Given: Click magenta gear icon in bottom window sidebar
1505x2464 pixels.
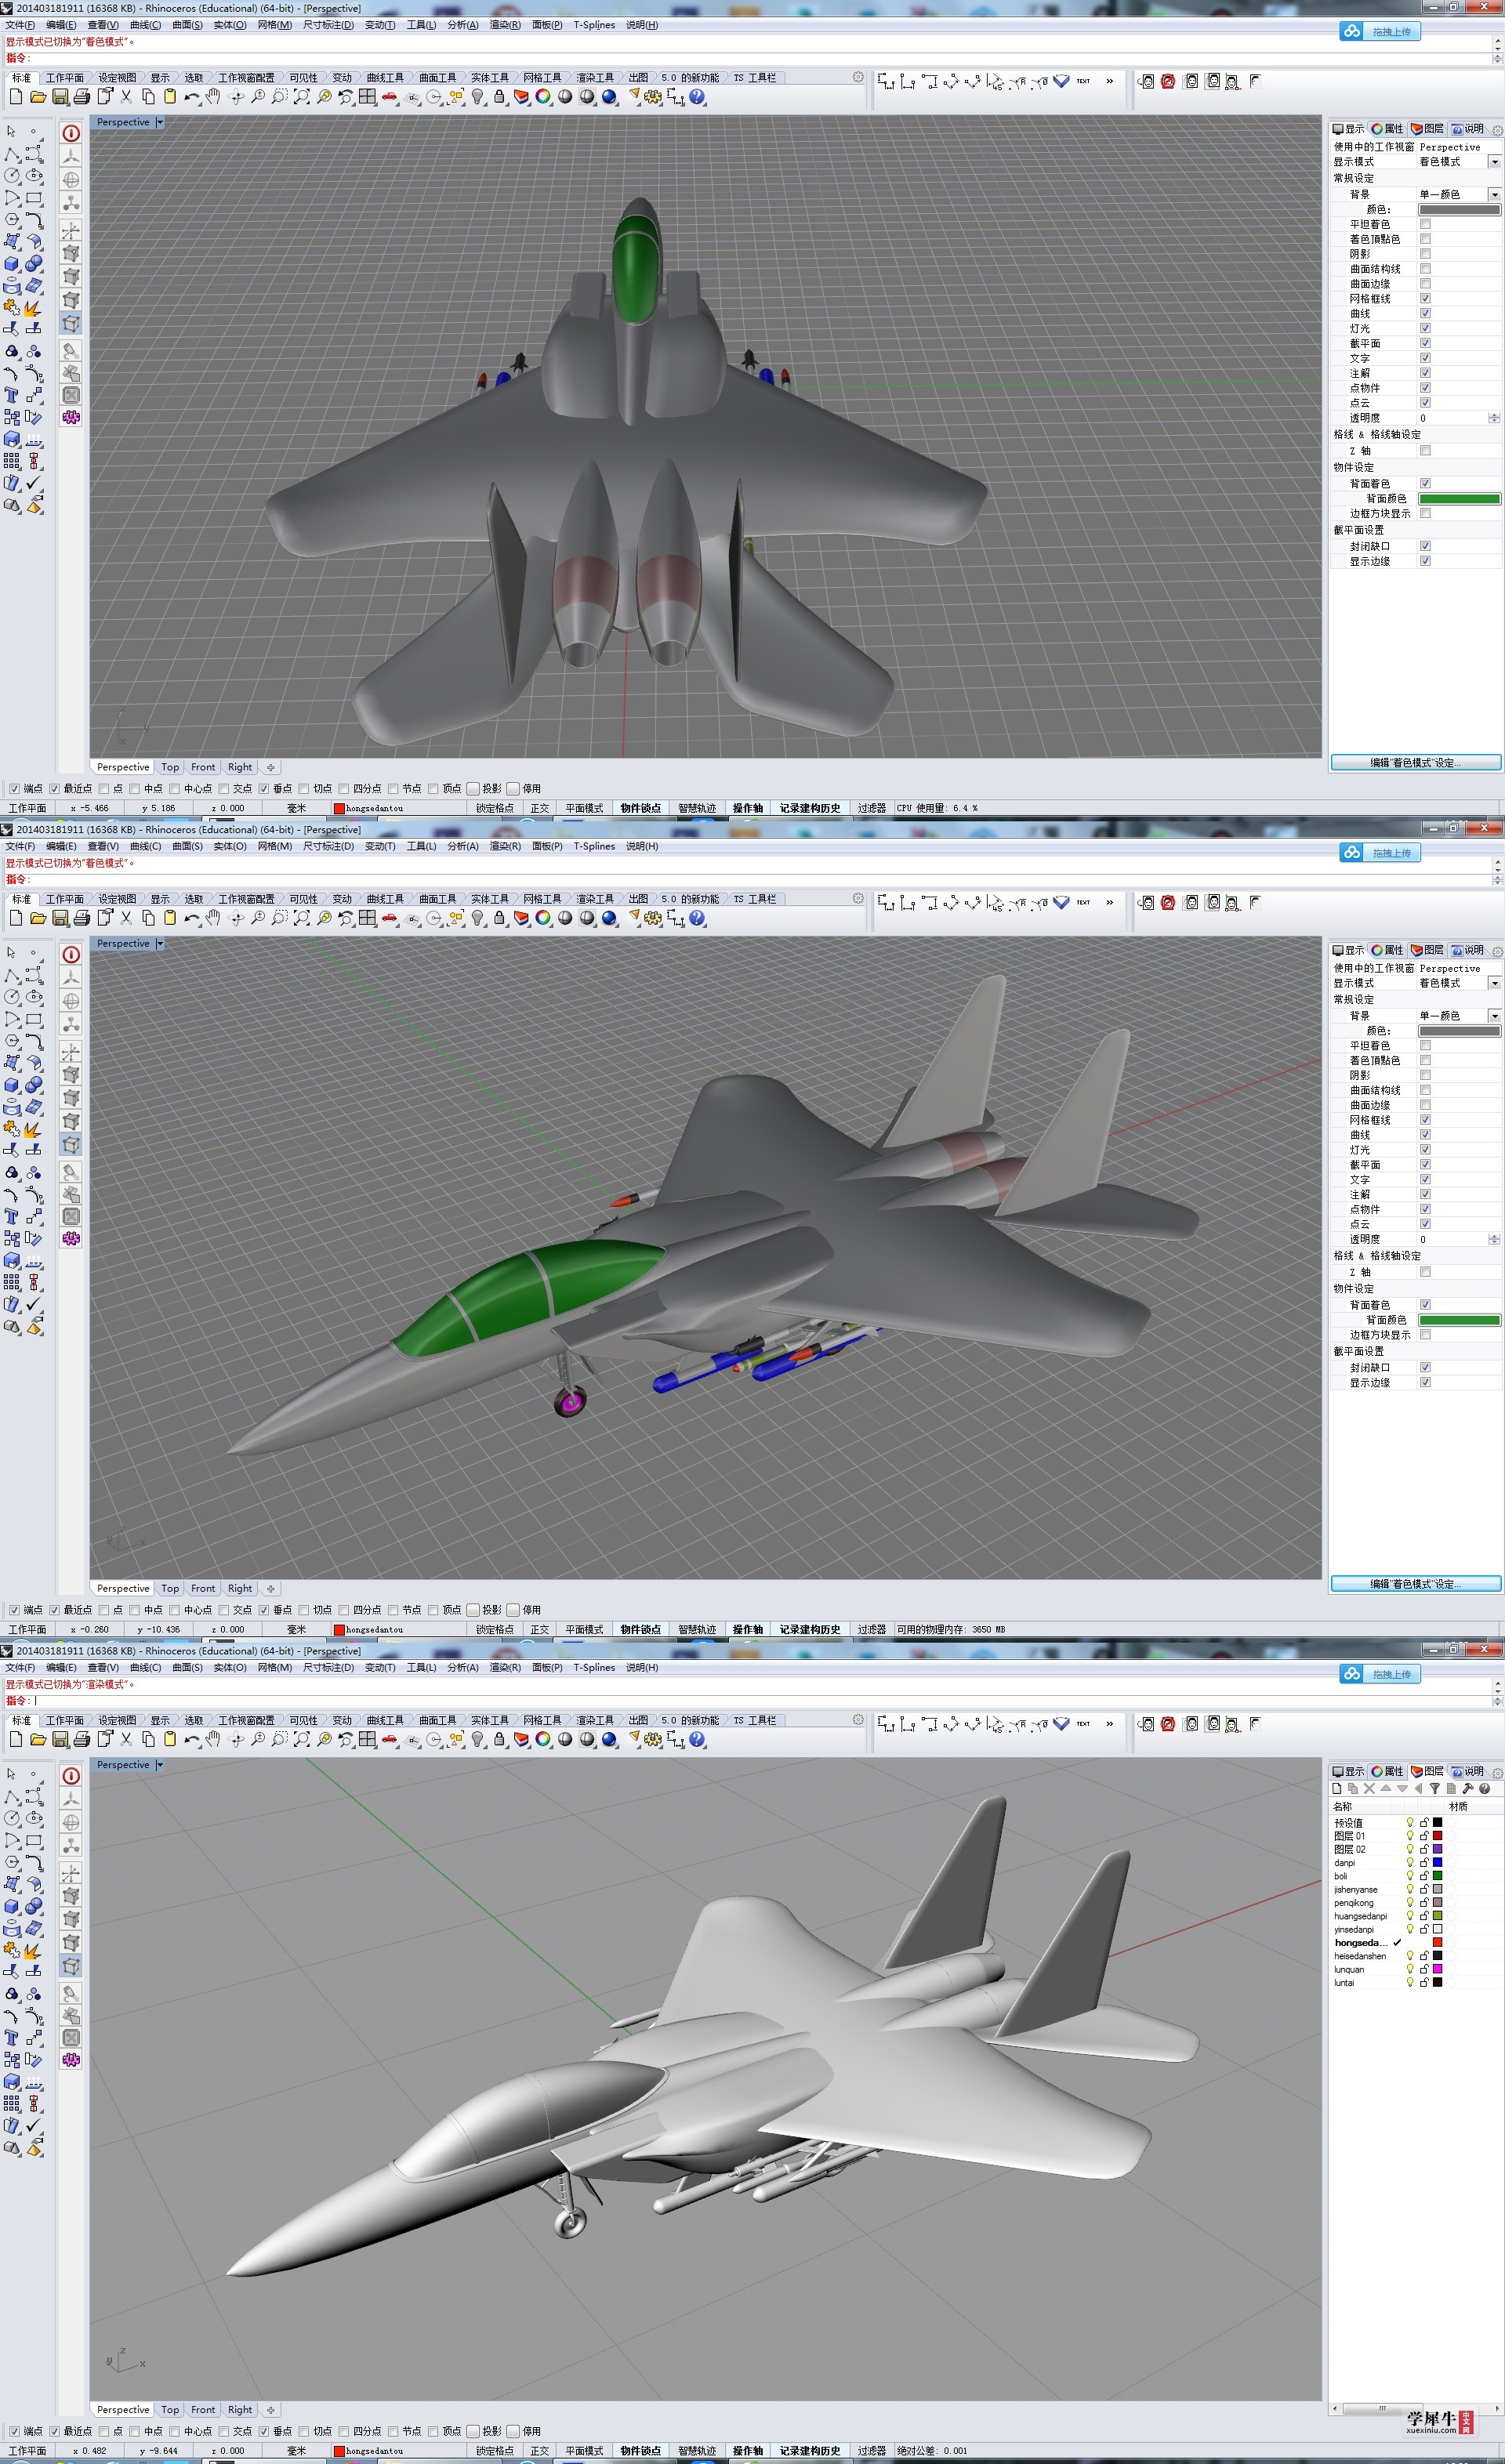Looking at the screenshot, I should 71,2059.
